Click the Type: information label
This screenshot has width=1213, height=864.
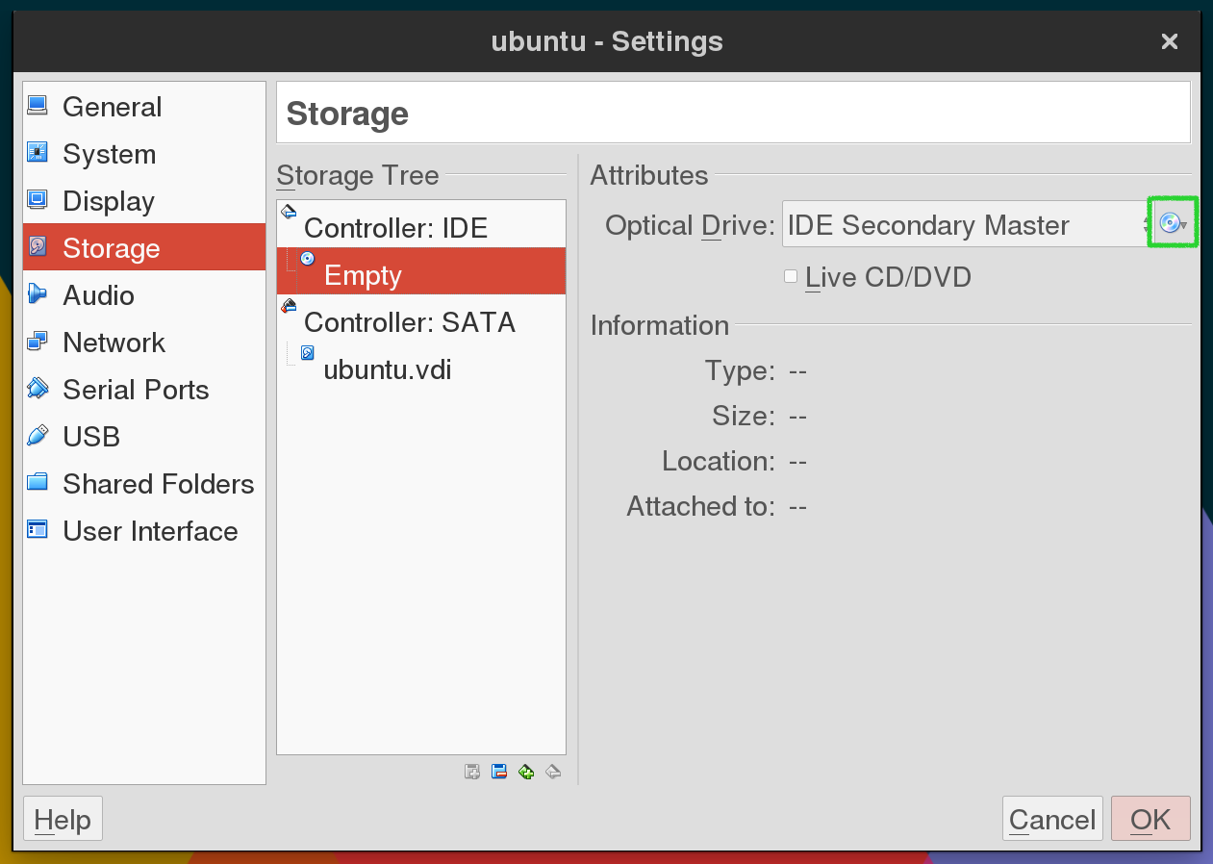[x=740, y=370]
